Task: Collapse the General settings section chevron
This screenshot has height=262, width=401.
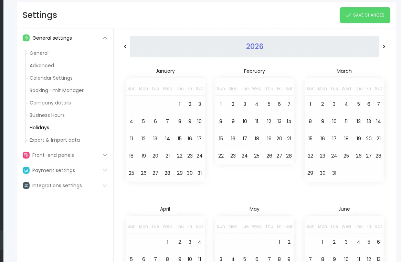Action: (x=105, y=38)
